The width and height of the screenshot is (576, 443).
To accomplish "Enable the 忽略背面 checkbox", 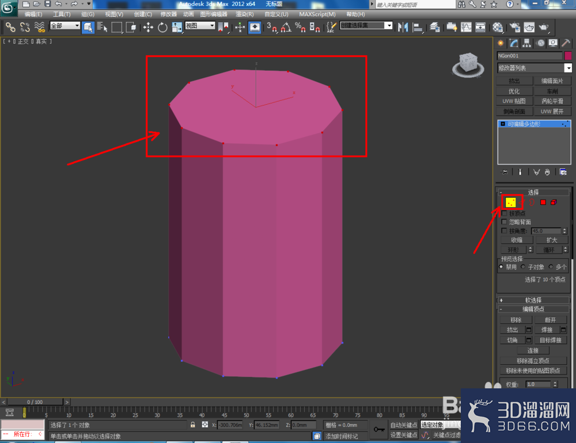I will click(505, 221).
